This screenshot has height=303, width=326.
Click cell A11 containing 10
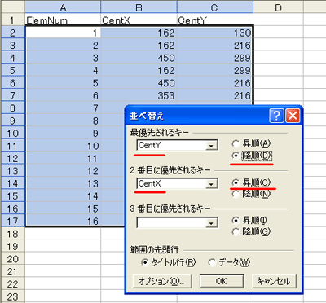(63, 146)
